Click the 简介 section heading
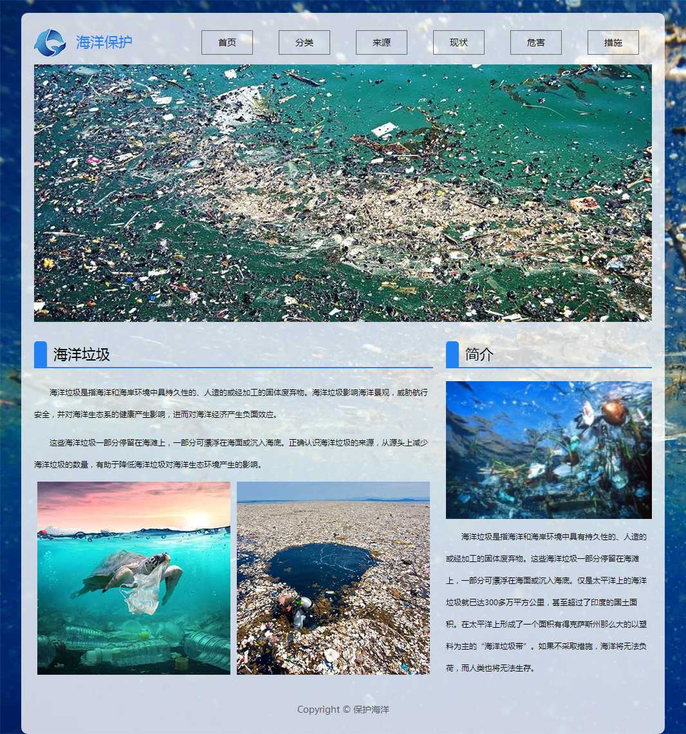Image resolution: width=686 pixels, height=734 pixels. pyautogui.click(x=479, y=354)
